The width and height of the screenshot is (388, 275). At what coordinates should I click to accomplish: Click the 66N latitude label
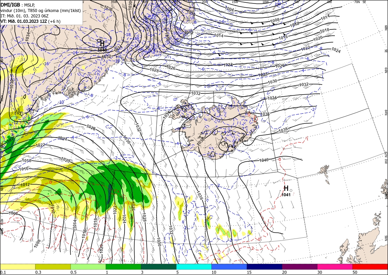click(386, 70)
